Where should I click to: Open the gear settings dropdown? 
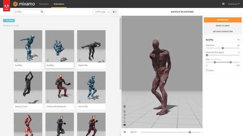coord(115,12)
